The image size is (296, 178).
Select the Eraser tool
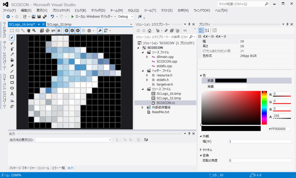12,66
